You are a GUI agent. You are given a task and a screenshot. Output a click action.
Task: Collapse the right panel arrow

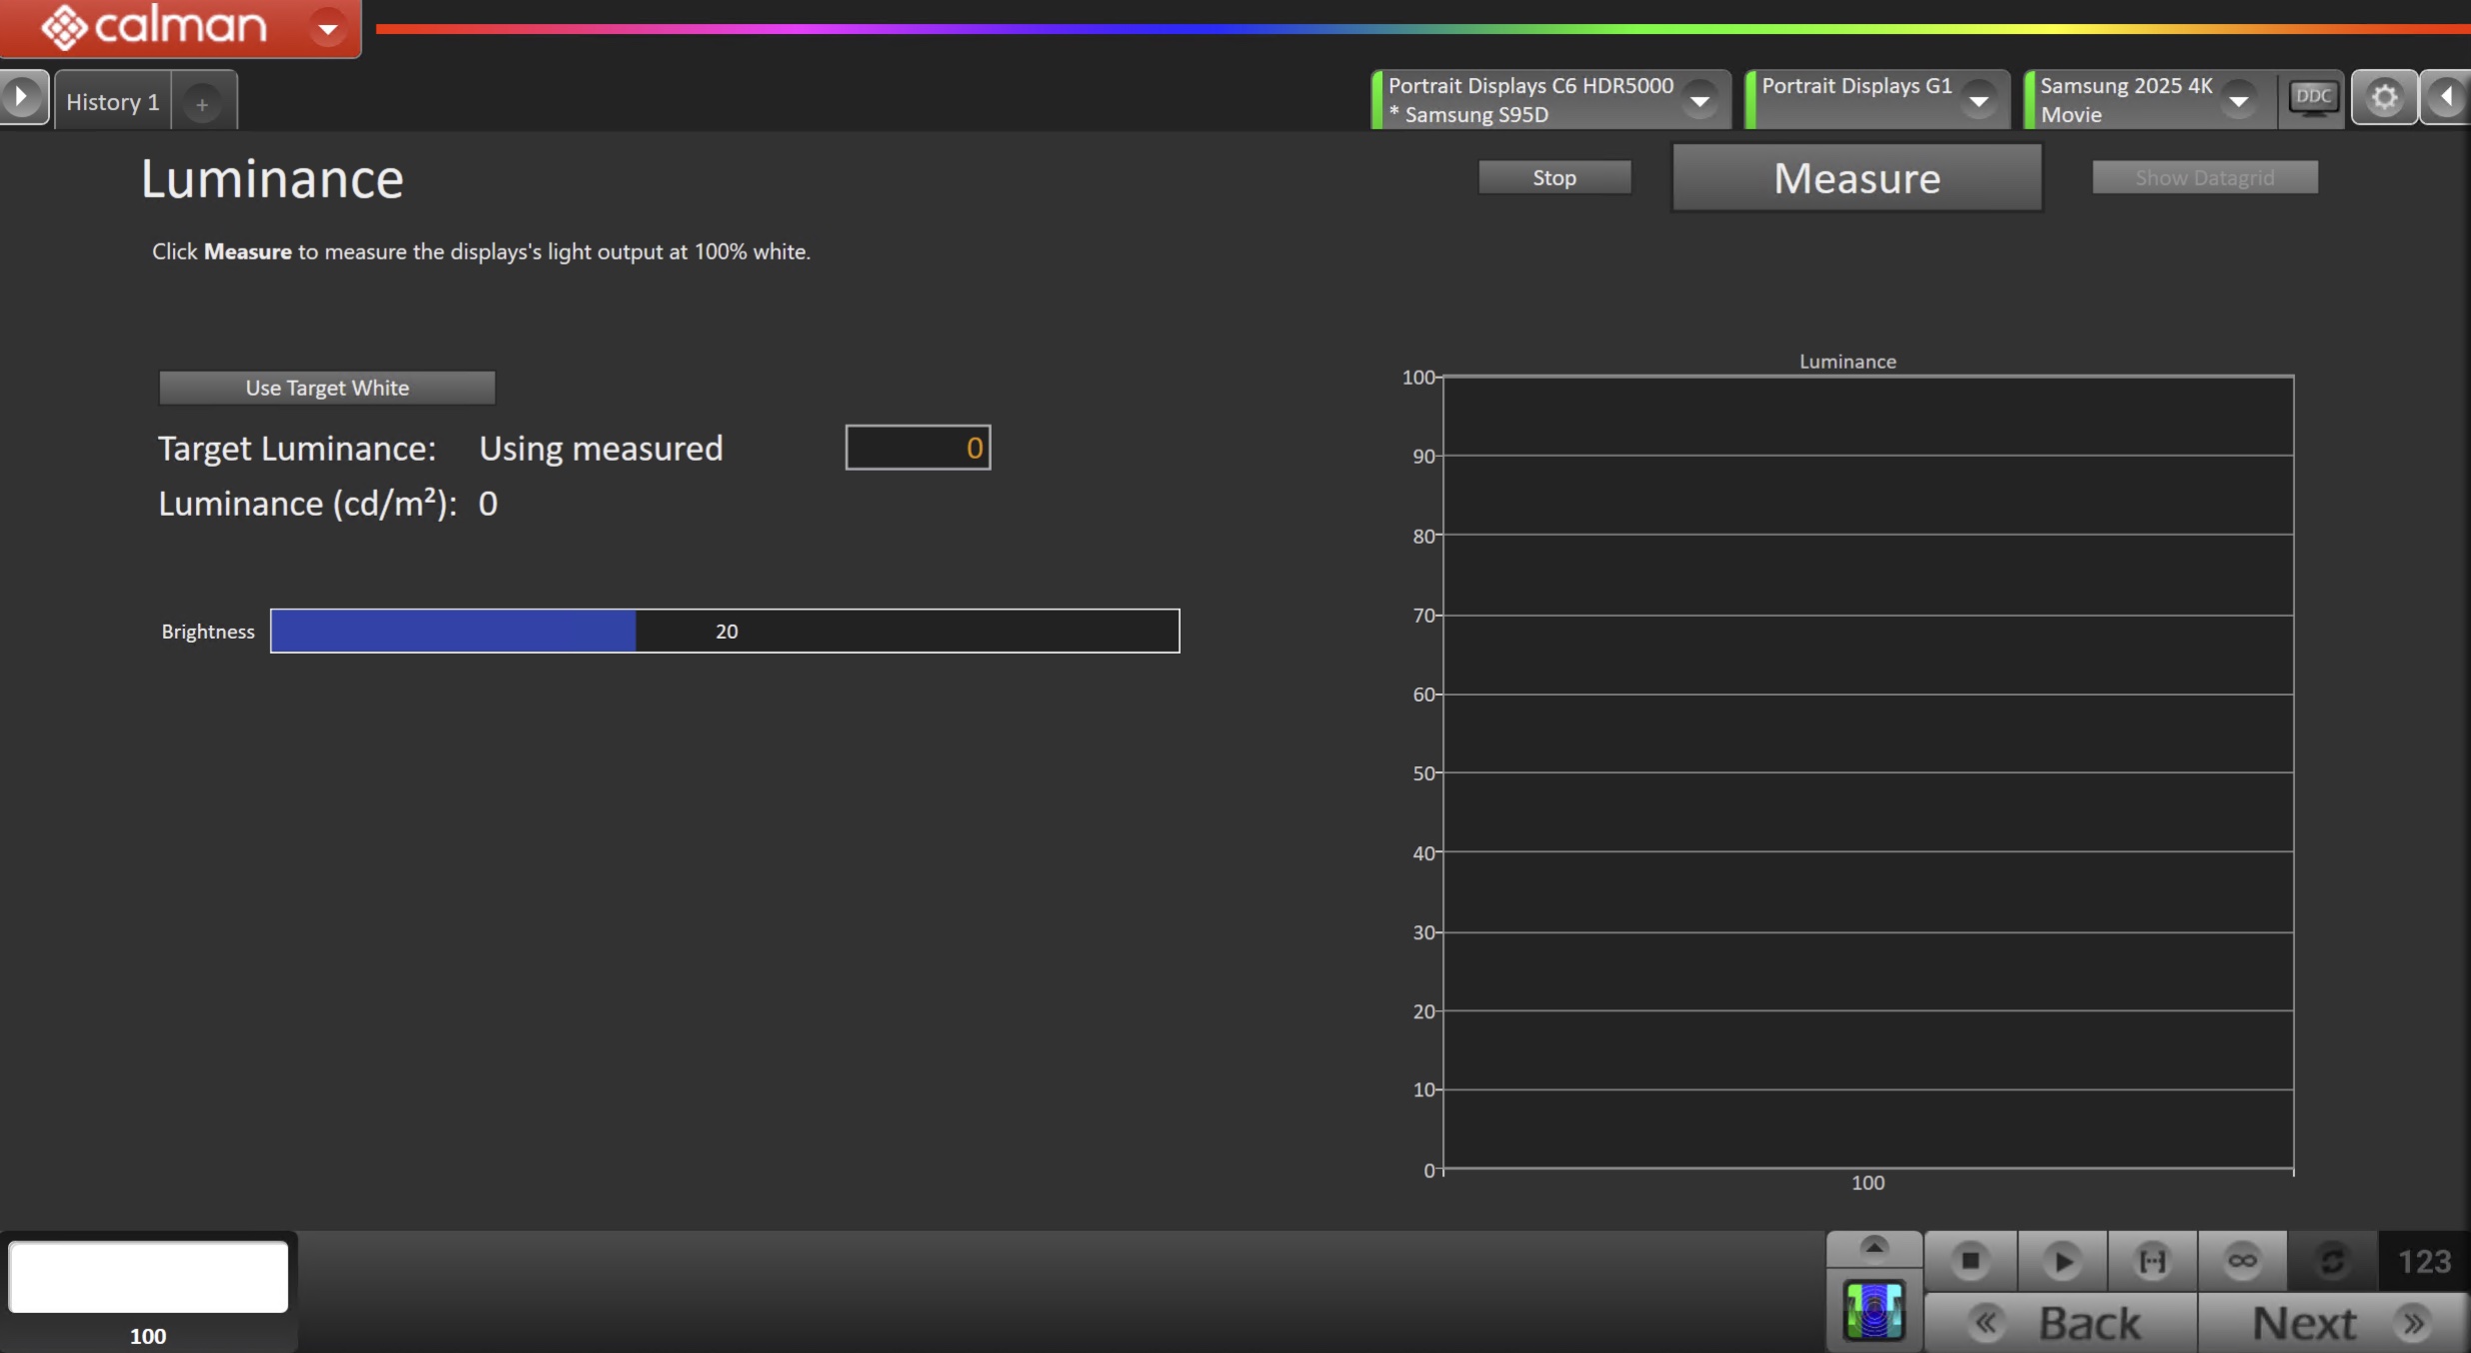pyautogui.click(x=2446, y=97)
